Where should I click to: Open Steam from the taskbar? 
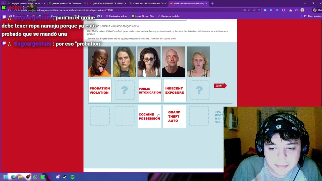(x=65, y=177)
